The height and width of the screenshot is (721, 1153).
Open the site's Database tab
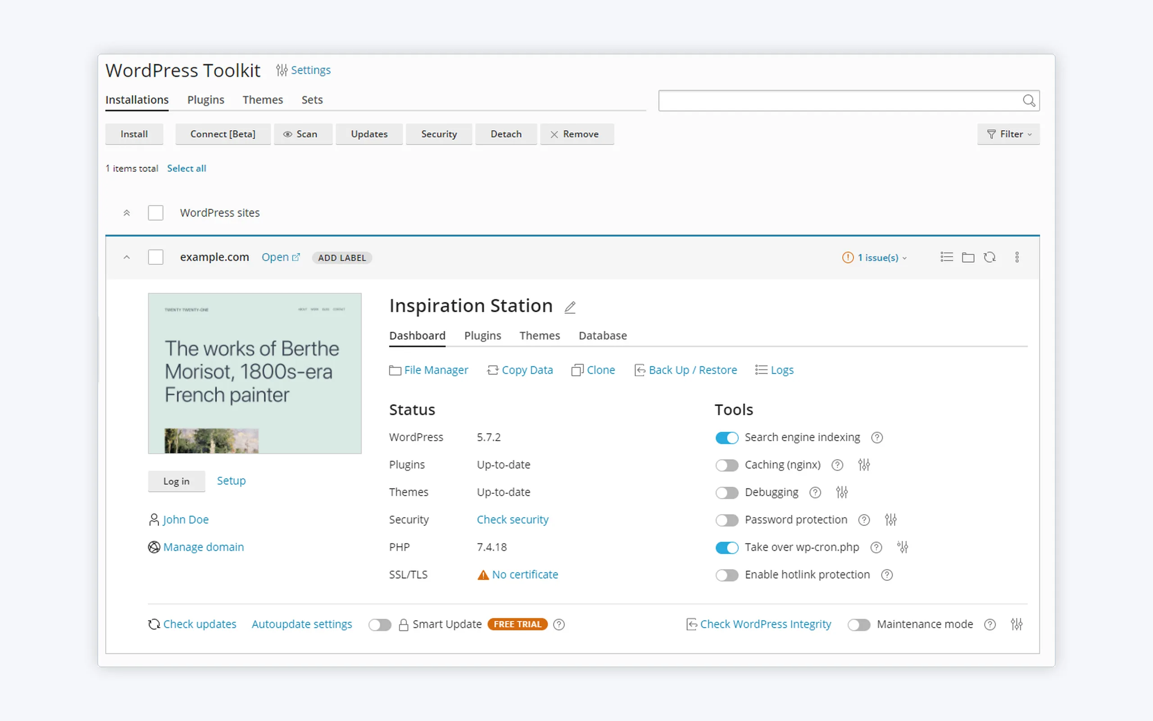pyautogui.click(x=603, y=336)
